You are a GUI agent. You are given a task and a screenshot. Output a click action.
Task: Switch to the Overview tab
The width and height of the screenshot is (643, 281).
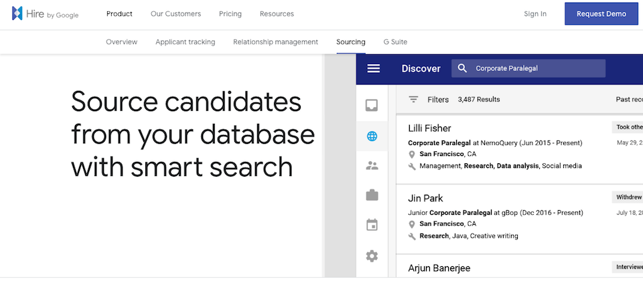[122, 41]
